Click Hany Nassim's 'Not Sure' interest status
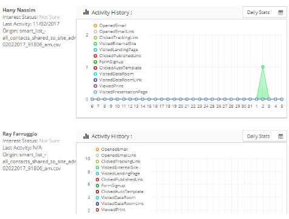The image size is (289, 219). coord(50,17)
